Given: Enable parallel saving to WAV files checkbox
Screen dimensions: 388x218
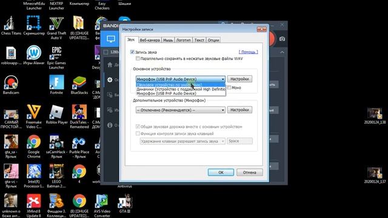Looking at the screenshot, I should (x=138, y=59).
